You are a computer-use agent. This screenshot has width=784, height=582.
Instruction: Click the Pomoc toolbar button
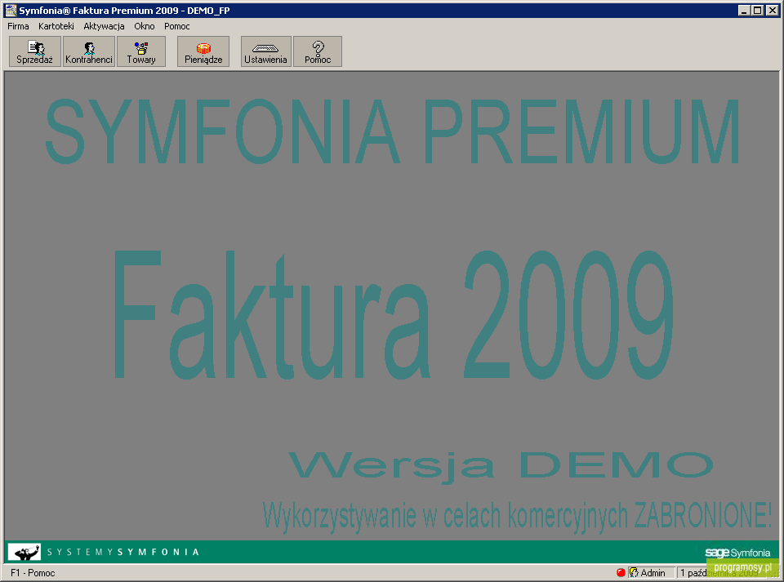coord(318,51)
